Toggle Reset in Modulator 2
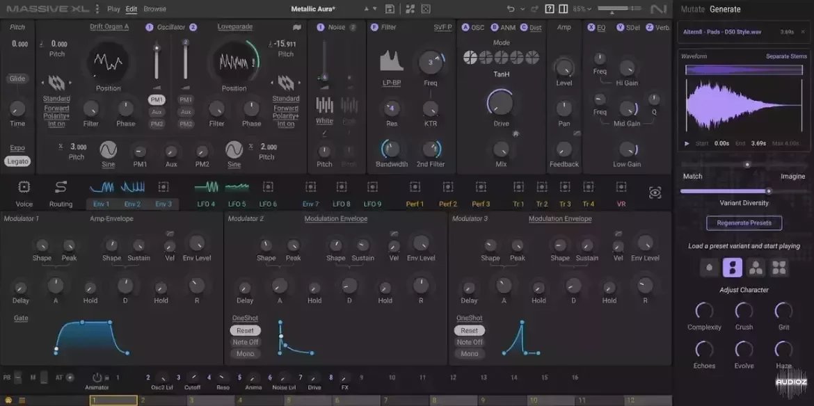Viewport: 814px width, 406px height. pos(245,330)
